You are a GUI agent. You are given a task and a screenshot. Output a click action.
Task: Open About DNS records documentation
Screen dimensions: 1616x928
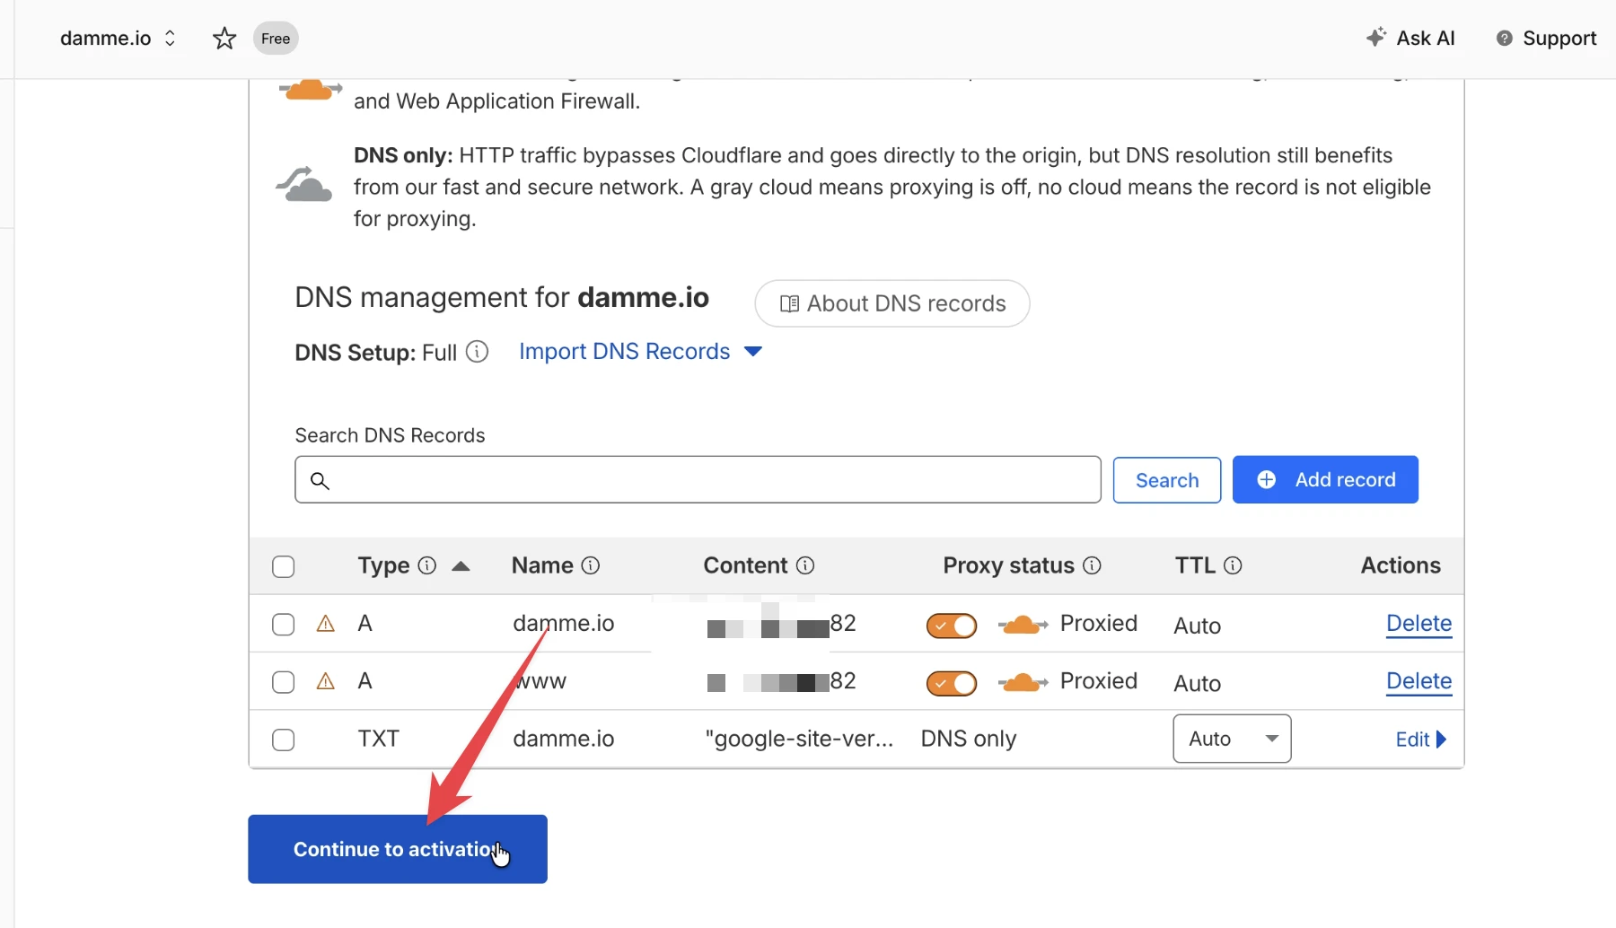(x=892, y=303)
